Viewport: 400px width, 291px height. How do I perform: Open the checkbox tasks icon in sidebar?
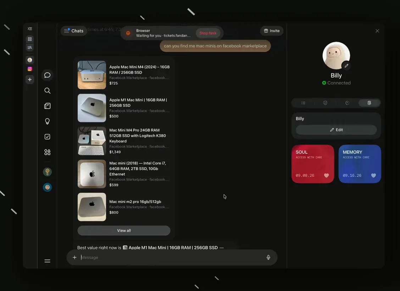(48, 137)
